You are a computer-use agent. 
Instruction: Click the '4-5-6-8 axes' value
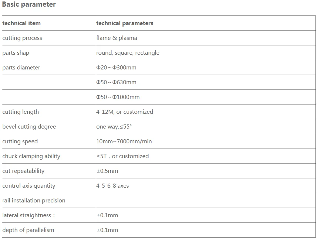pos(112,186)
